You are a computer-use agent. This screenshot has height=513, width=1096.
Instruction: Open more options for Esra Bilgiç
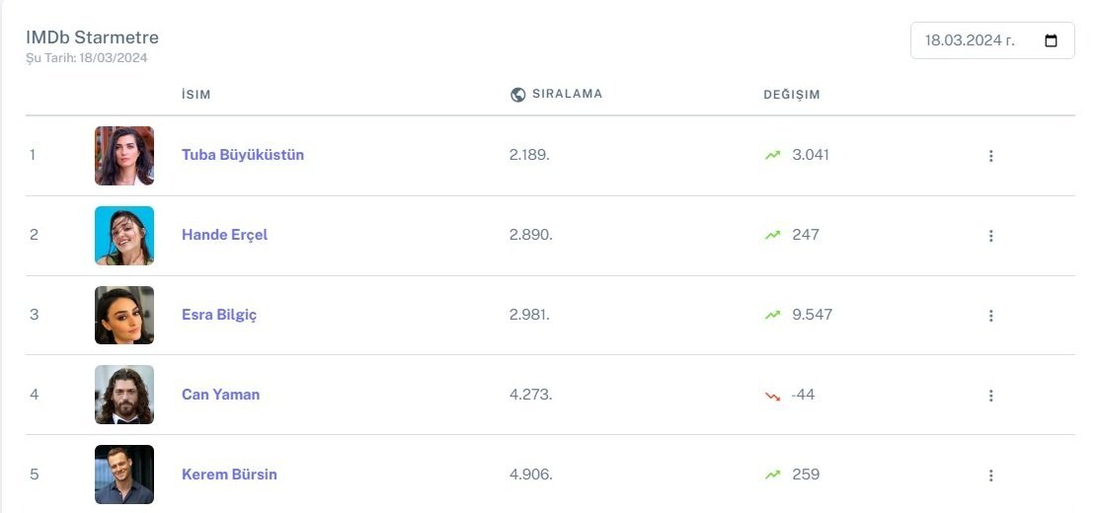990,316
